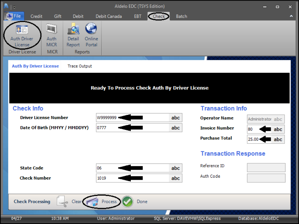Open keyboard abc for Driver License Number
This screenshot has height=224, width=299.
[175, 118]
